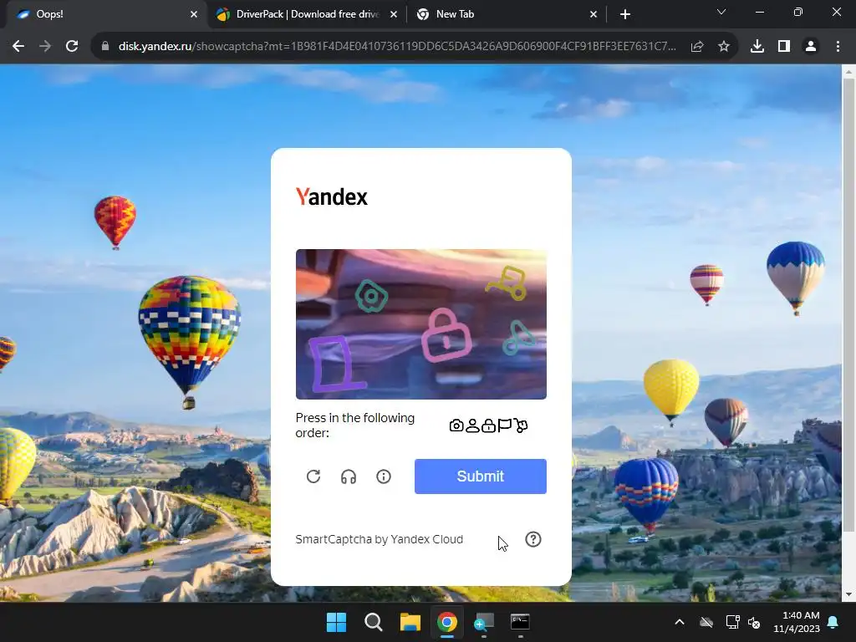
Task: Open a new browser tab
Action: pos(625,14)
